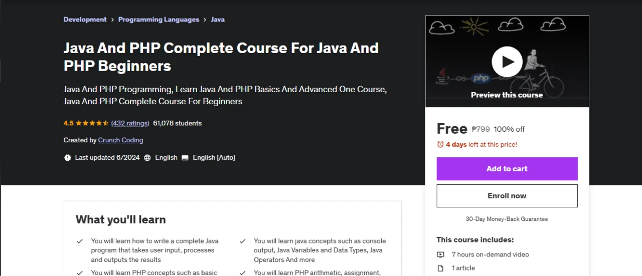Click the last updated alert icon
Viewport: 642px width, 276px height.
click(68, 157)
